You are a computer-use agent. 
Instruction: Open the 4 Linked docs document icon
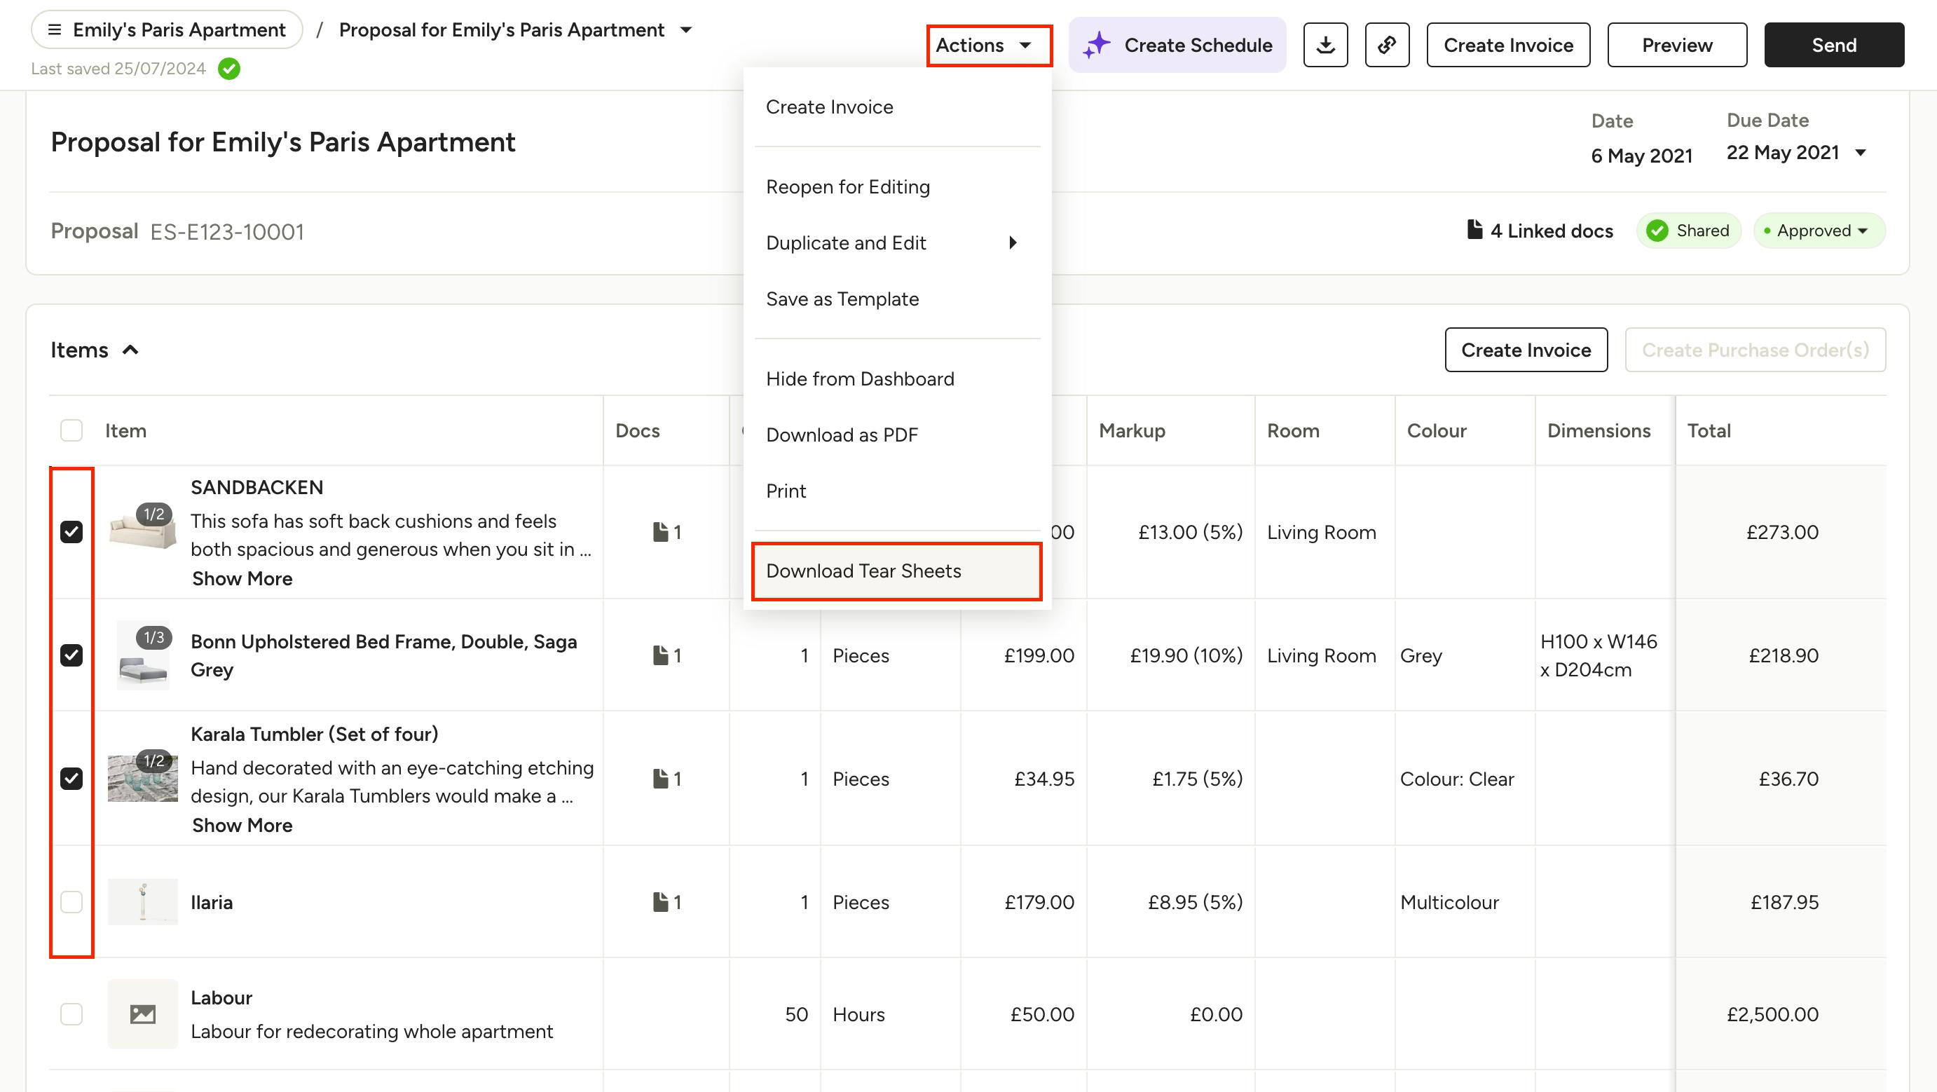pyautogui.click(x=1474, y=229)
